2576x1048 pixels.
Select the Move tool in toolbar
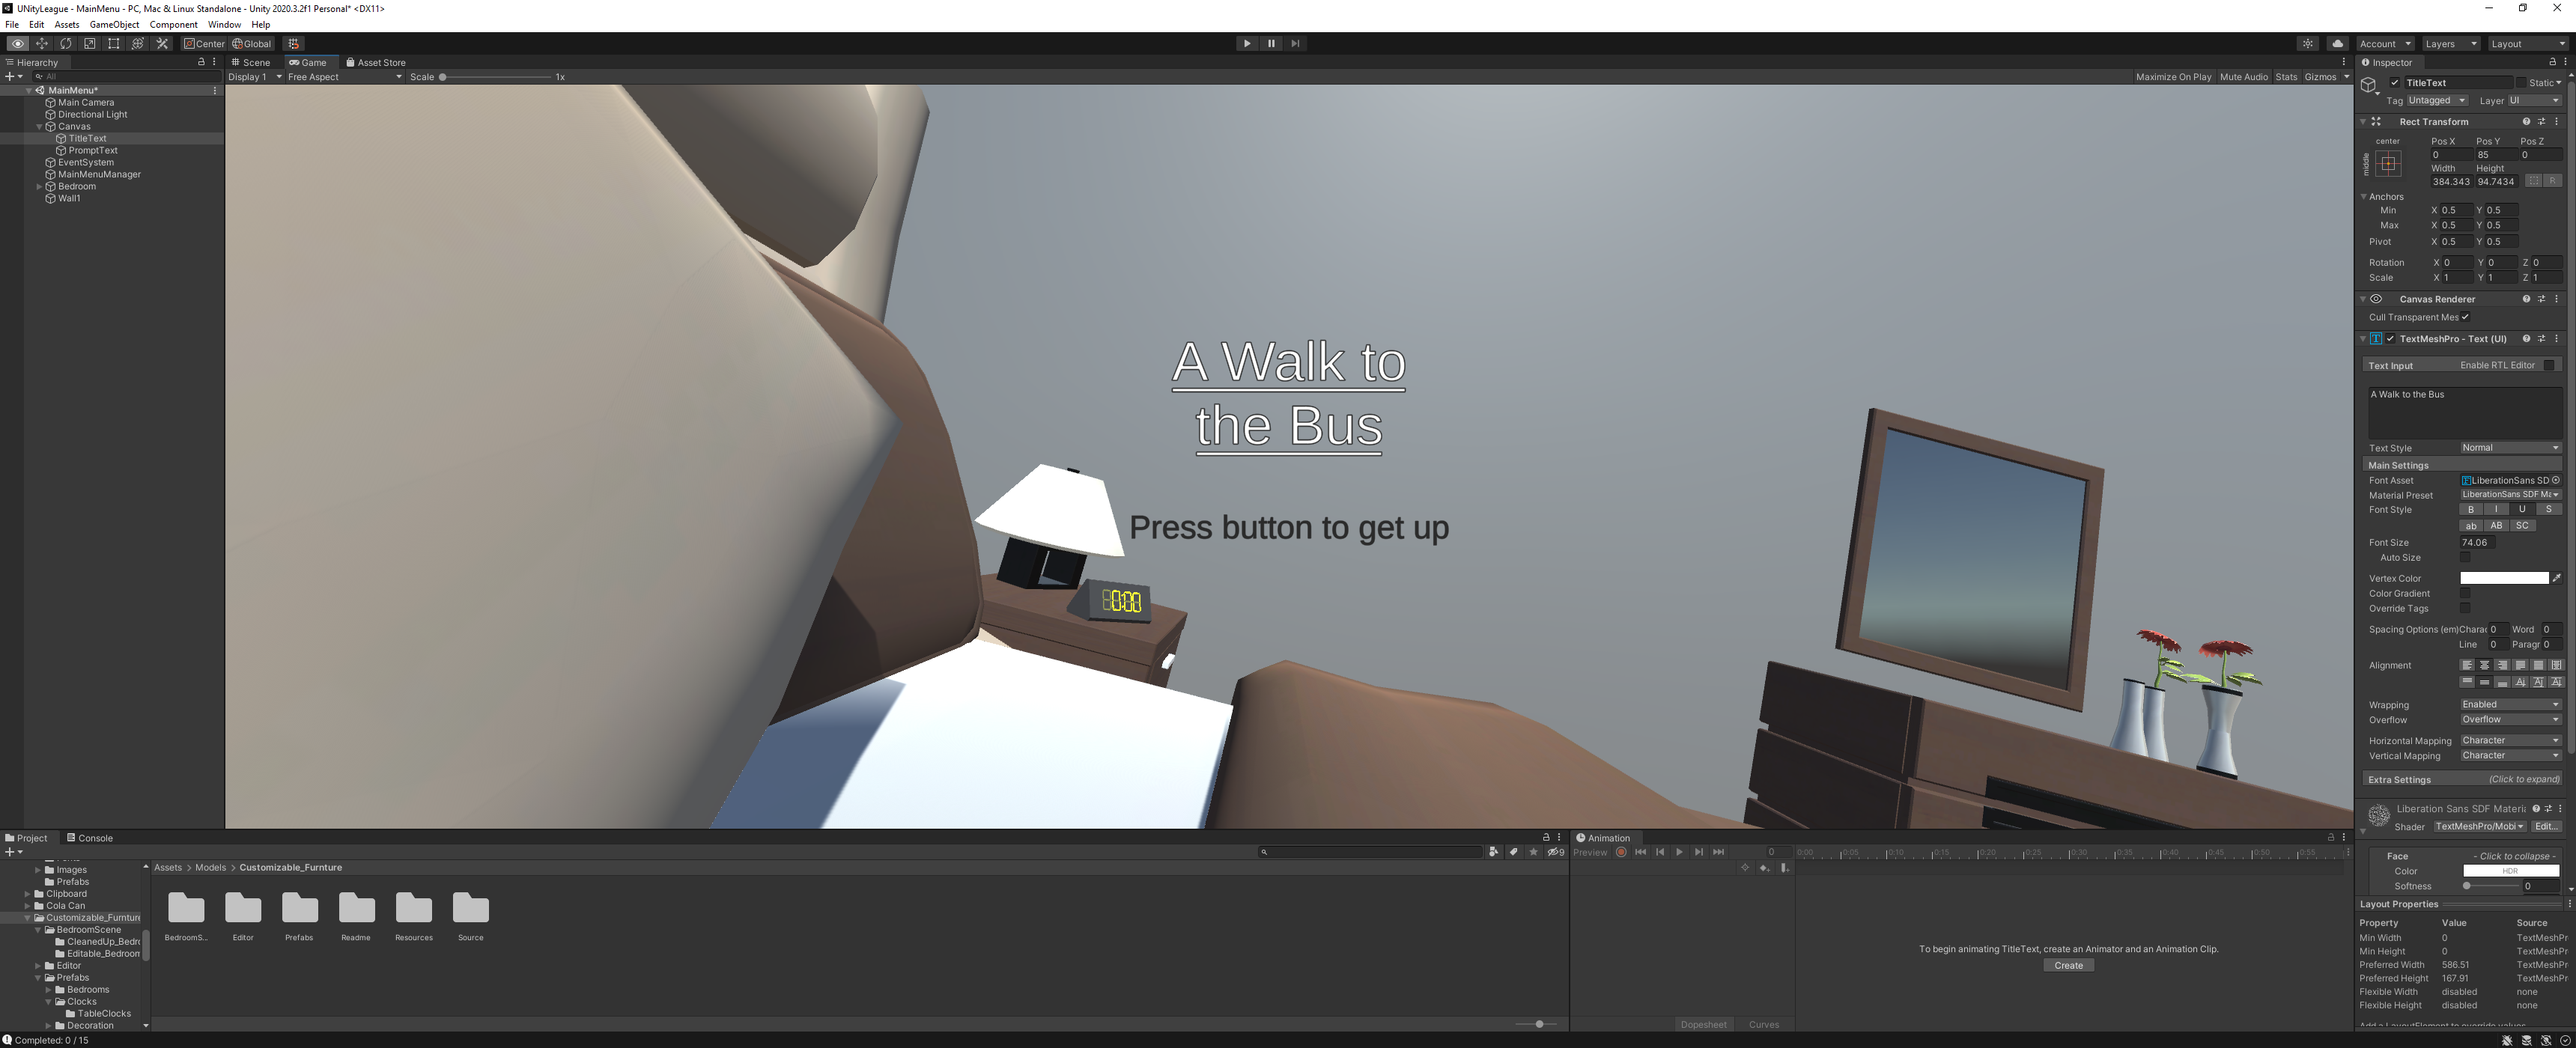pyautogui.click(x=42, y=44)
